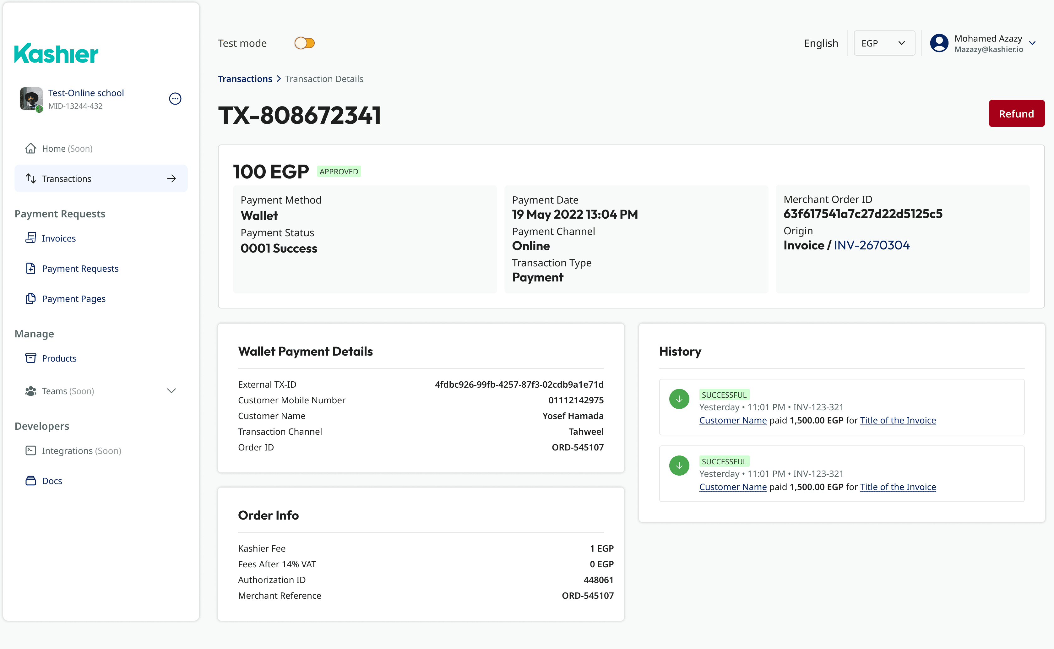The height and width of the screenshot is (649, 1054).
Task: Click Test-Online school merchant thumbnail
Action: 31,99
